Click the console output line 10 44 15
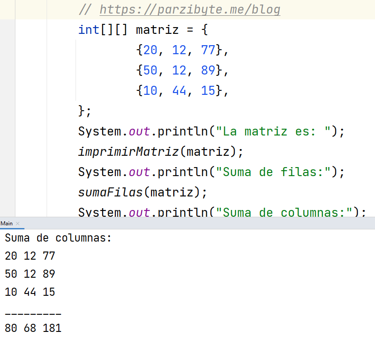The width and height of the screenshot is (375, 345). 30,292
